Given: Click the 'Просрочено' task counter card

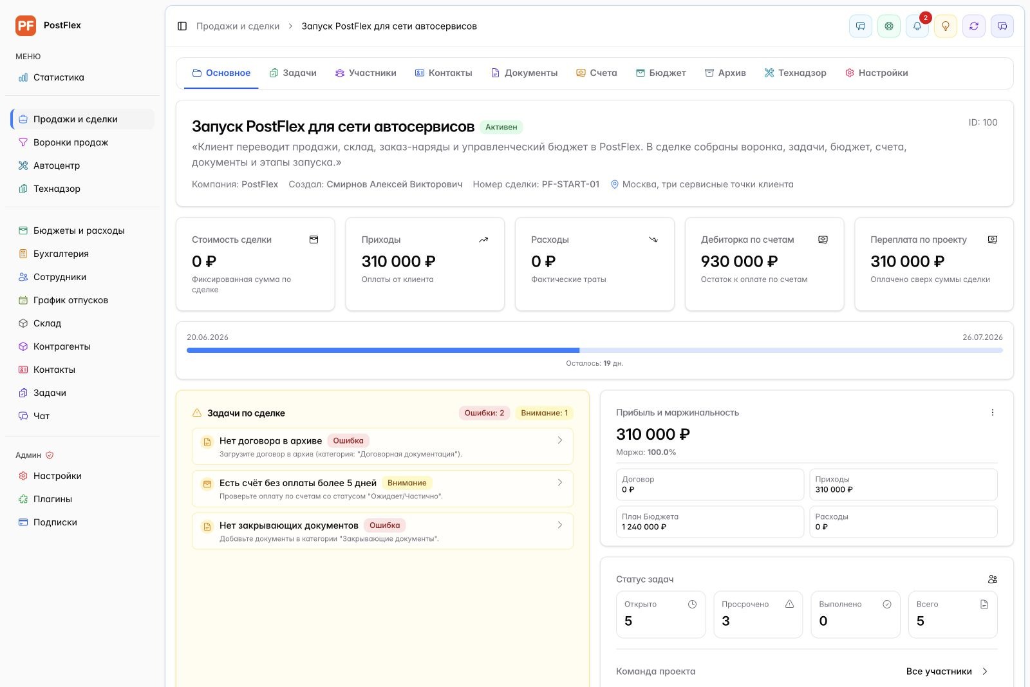Looking at the screenshot, I should click(x=758, y=614).
